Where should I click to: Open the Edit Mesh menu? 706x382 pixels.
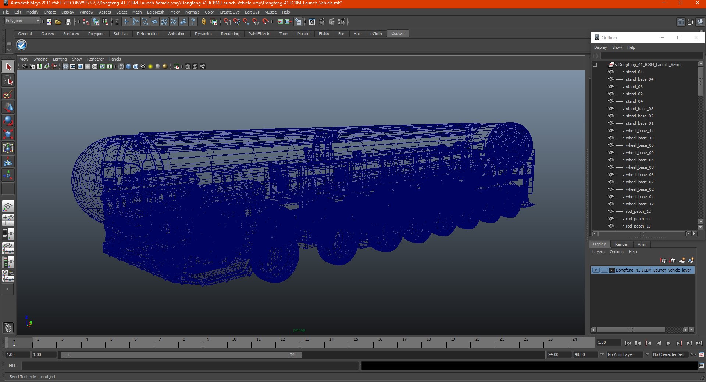[x=156, y=12]
